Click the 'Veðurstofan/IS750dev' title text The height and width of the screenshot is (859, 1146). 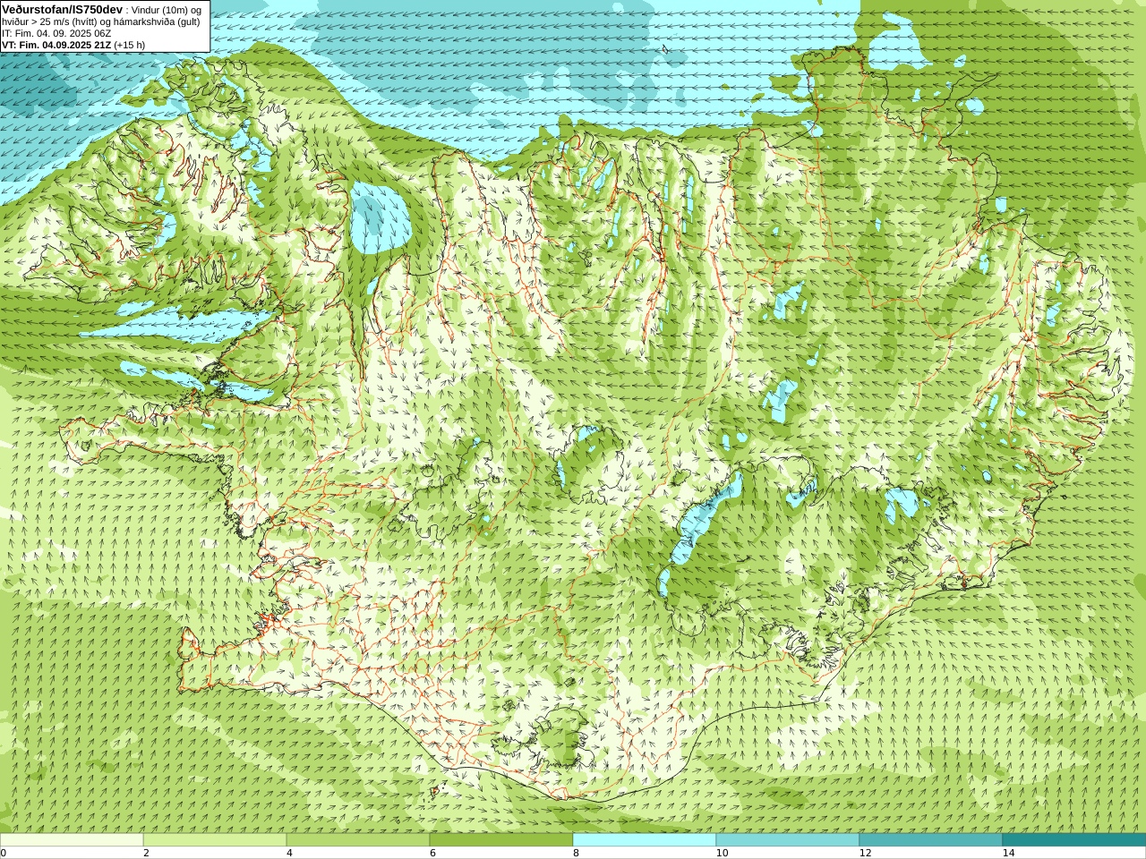[x=63, y=9]
